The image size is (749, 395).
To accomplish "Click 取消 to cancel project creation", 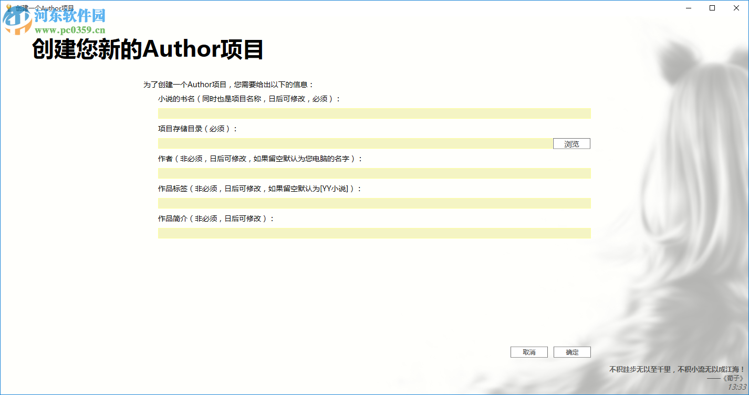I will pos(529,351).
